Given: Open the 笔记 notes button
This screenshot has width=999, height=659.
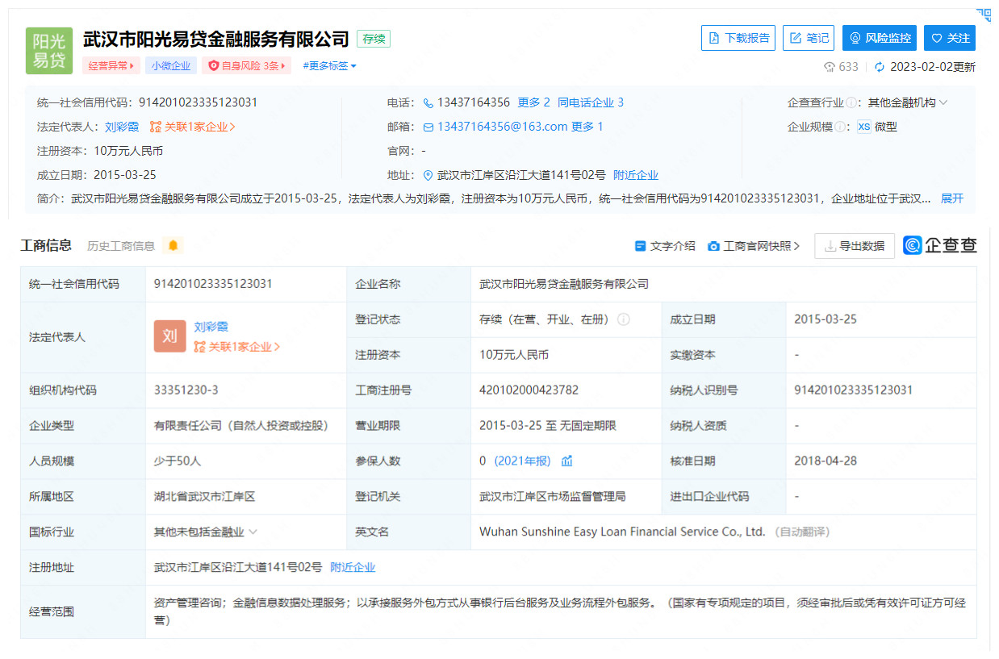Looking at the screenshot, I should point(809,38).
